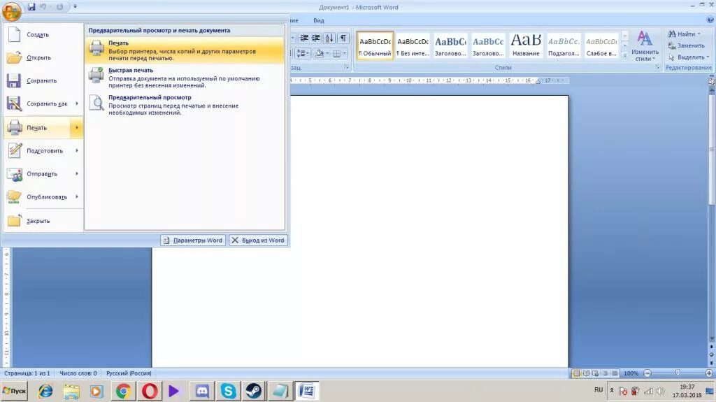716x402 pixels.
Task: Apply the Без интервала style
Action: click(413, 45)
